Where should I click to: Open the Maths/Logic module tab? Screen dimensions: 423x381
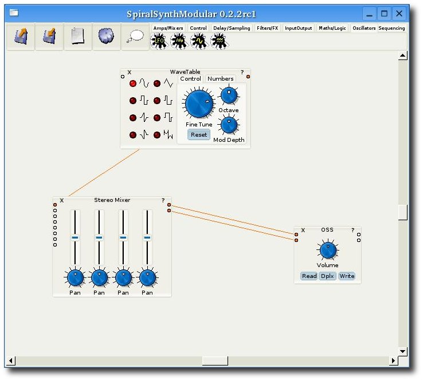[332, 28]
